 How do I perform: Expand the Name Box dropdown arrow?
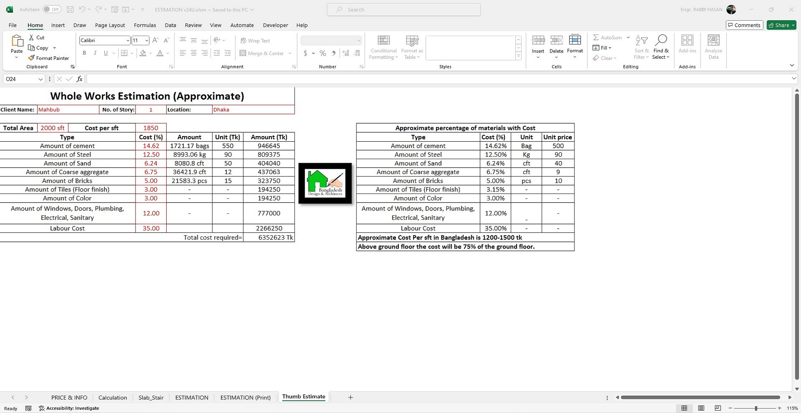[x=40, y=79]
